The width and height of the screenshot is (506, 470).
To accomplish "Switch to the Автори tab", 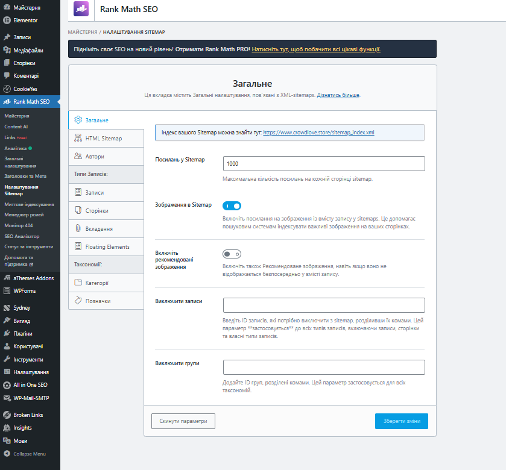I will click(106, 156).
